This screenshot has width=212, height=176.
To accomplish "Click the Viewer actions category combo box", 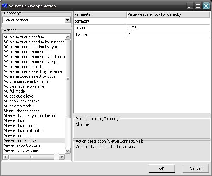I will click(34, 20).
